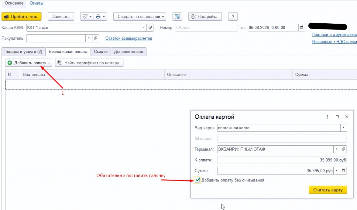This screenshot has width=357, height=210.
Task: Expand the Покупатель dropdown arrow
Action: 89,38
